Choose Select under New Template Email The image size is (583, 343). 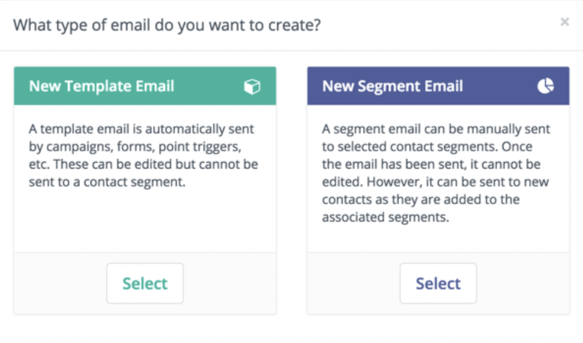[x=145, y=283]
